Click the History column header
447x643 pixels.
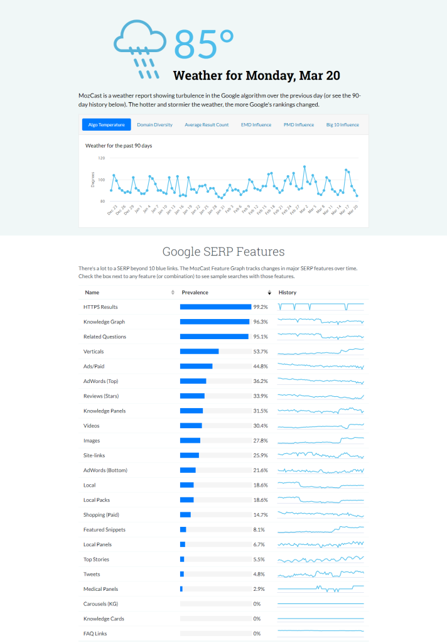[x=288, y=293]
